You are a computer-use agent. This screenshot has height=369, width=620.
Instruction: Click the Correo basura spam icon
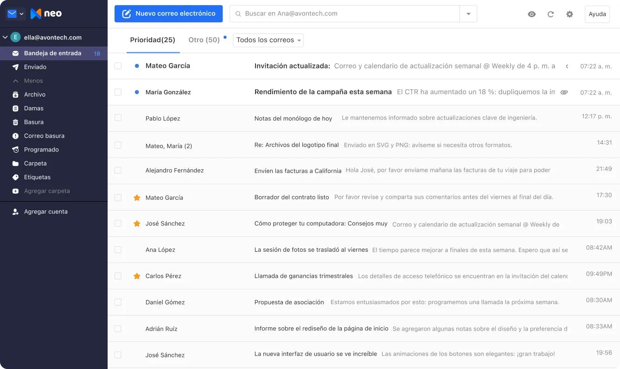point(15,136)
